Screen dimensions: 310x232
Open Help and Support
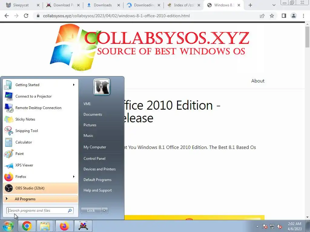pos(97,190)
